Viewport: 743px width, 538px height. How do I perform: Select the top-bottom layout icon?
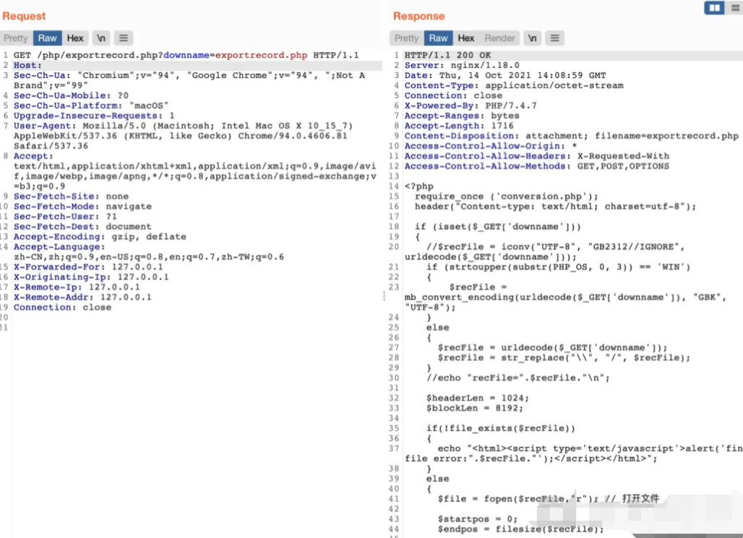(736, 7)
